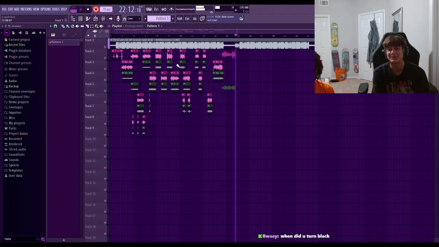This screenshot has height=247, width=439.
Task: Toggle the Shift modifier key button
Action: coord(180,19)
